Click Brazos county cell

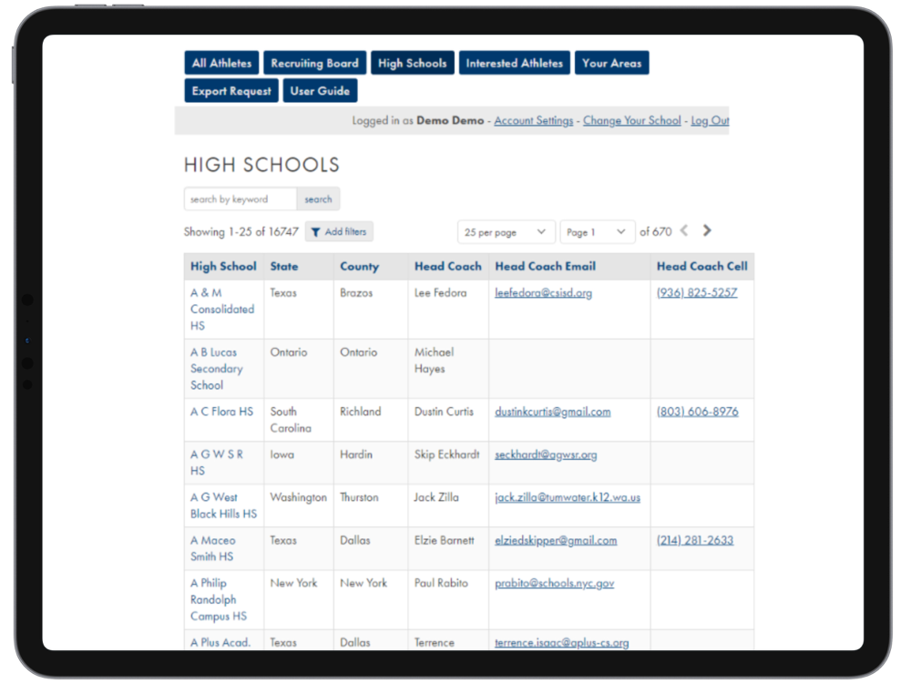[x=356, y=292]
